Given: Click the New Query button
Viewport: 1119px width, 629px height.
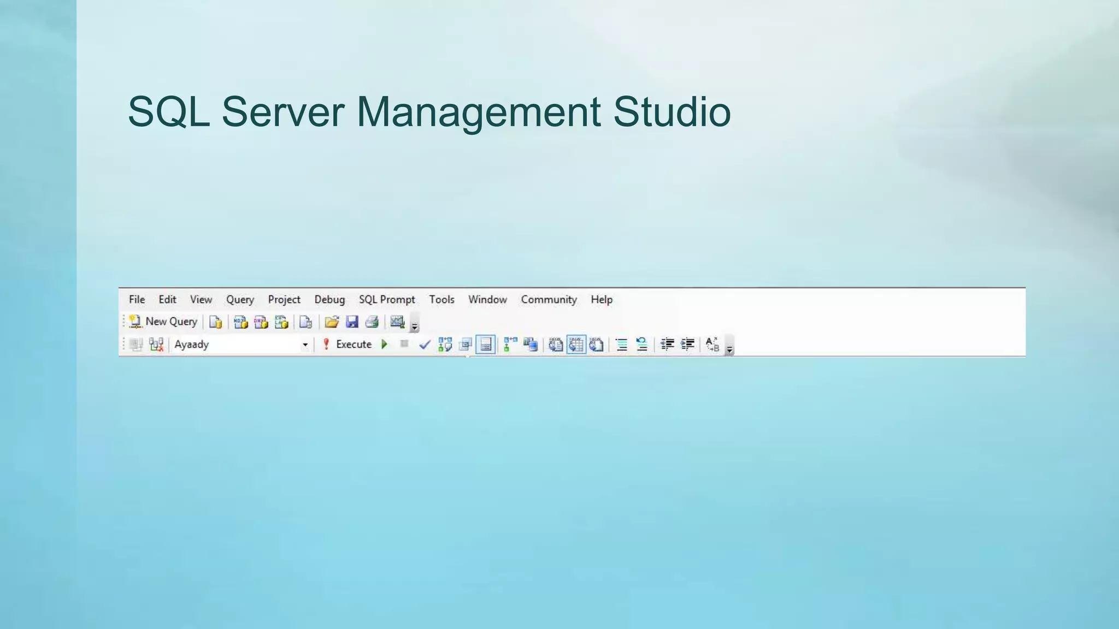Looking at the screenshot, I should coord(163,322).
